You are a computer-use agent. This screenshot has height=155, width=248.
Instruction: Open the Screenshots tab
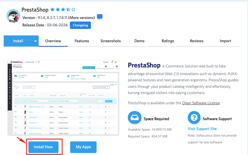pos(111,41)
